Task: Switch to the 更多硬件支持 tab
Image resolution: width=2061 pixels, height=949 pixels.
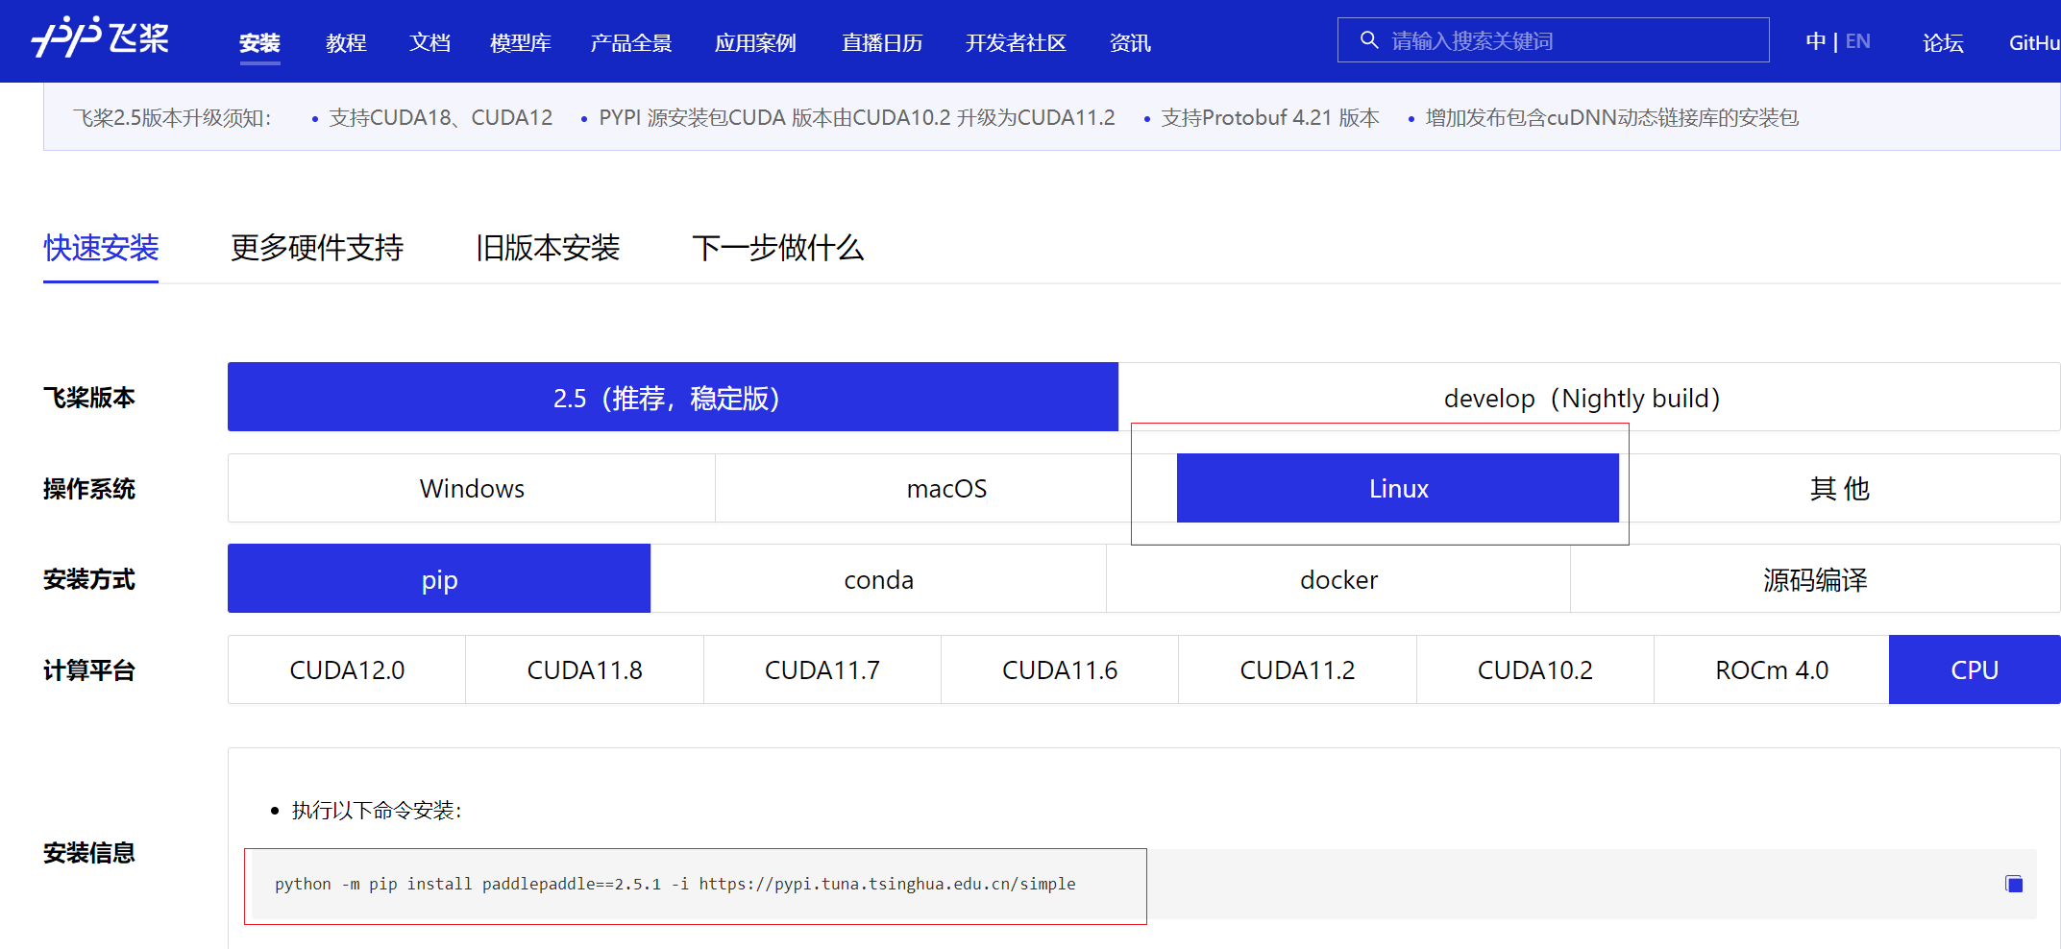Action: pos(317,248)
